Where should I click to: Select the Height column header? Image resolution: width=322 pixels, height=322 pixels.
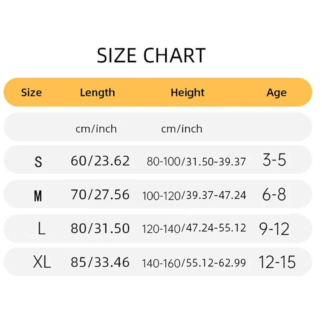click(188, 93)
